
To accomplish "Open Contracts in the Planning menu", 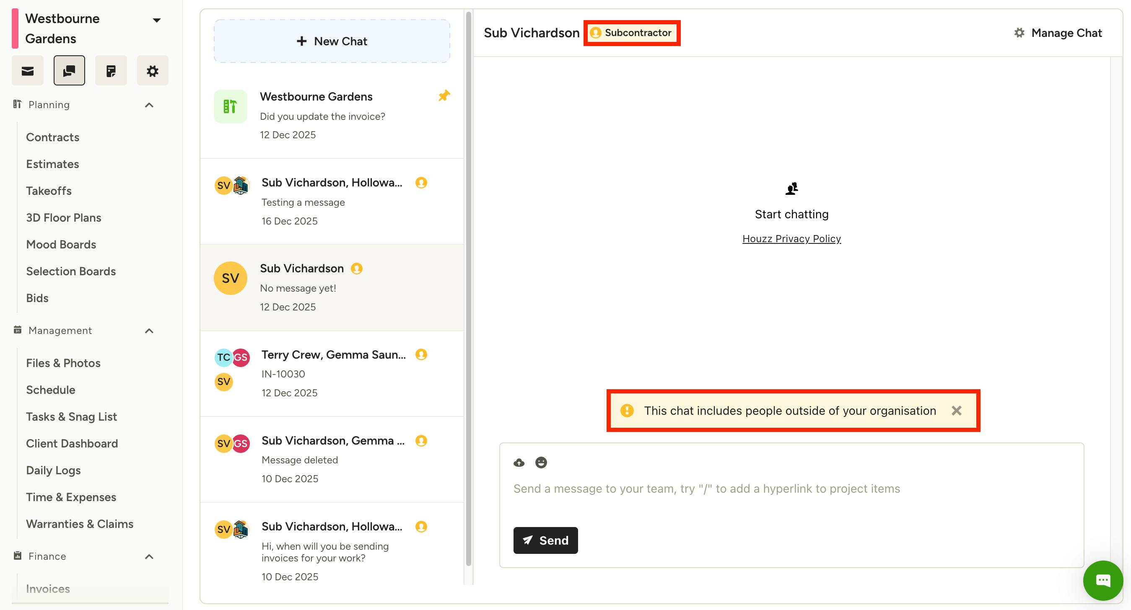I will point(53,137).
